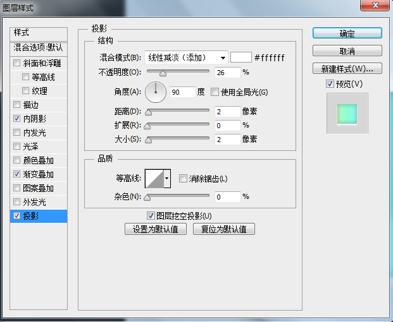The height and width of the screenshot is (322, 393).
Task: Open the contour (等高线) thumbnail picker
Action: point(154,179)
